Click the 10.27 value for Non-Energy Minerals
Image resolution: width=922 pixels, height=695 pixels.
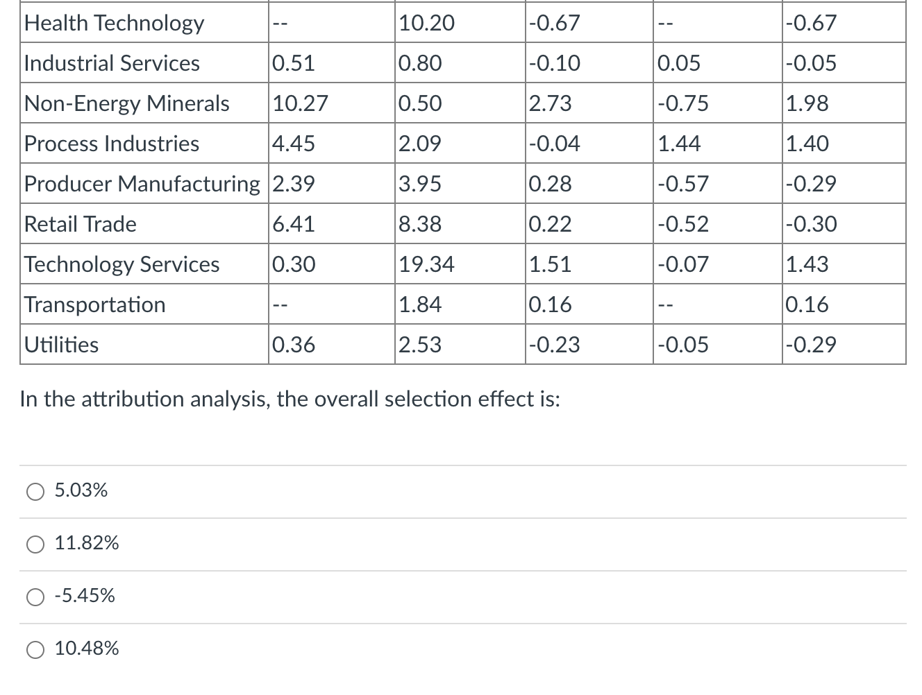[x=300, y=103]
